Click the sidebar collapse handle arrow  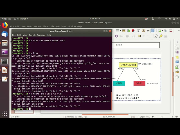(x=174, y=77)
